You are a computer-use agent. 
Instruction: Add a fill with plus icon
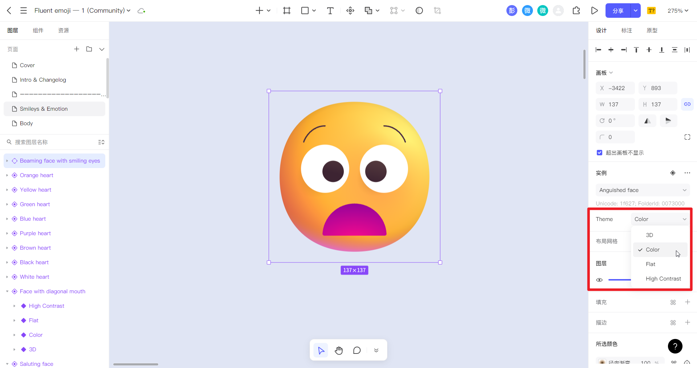pos(687,302)
